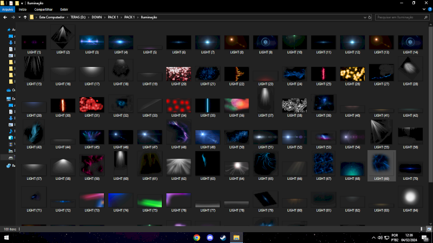Open Google Chrome from the taskbar
This screenshot has height=243, width=433.
point(196,237)
